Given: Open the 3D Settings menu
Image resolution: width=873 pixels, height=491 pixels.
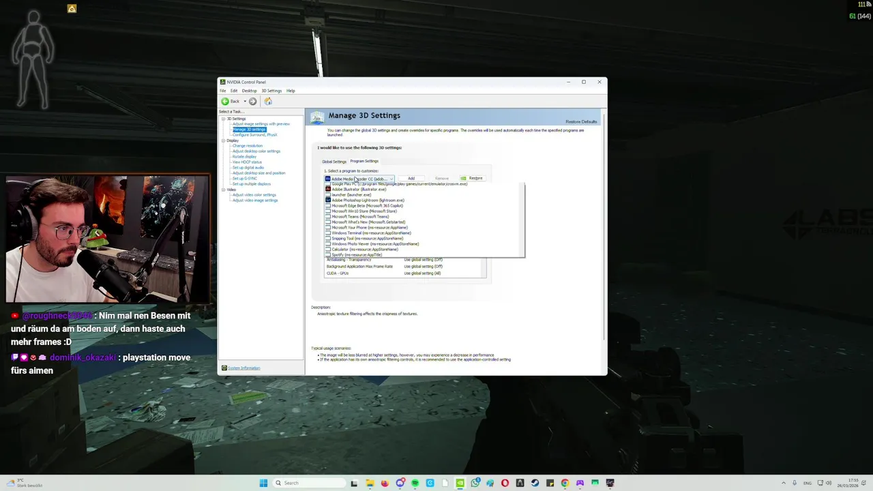Looking at the screenshot, I should [271, 91].
